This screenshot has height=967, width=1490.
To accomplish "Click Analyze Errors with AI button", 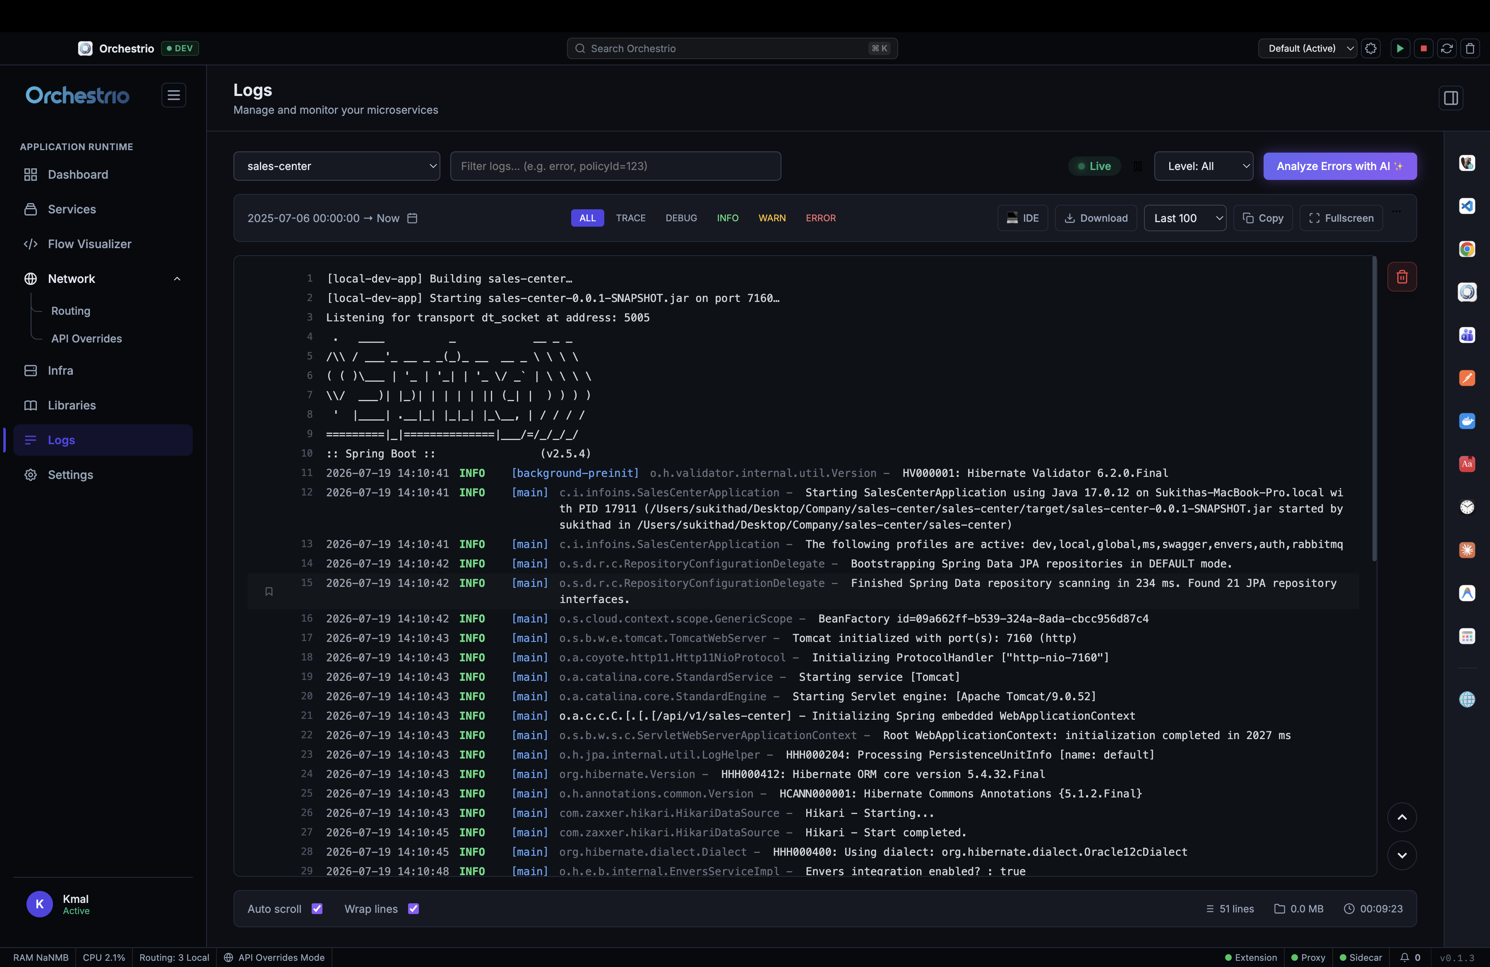I will pos(1340,166).
